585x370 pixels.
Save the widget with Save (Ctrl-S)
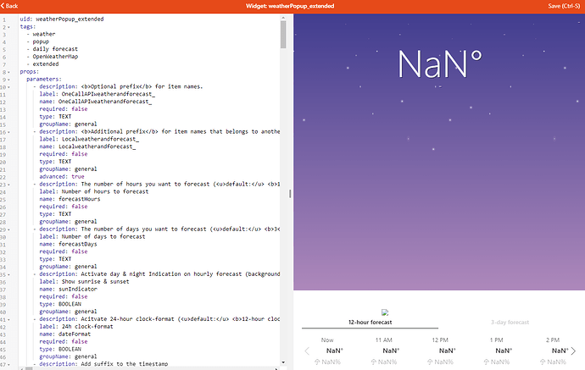[564, 6]
